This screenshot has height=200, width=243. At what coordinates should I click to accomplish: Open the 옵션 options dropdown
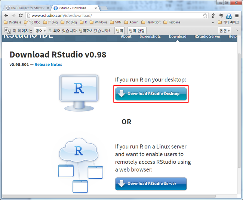(224, 31)
